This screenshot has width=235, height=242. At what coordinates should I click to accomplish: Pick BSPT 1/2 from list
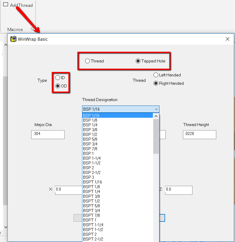point(118,201)
